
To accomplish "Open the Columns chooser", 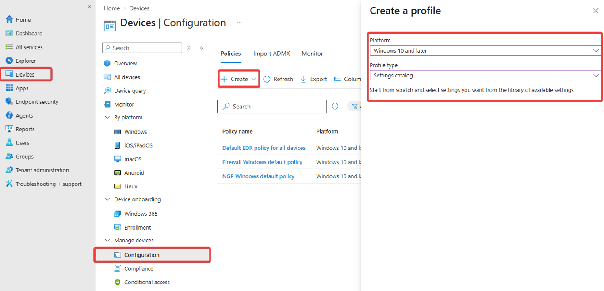I will click(348, 79).
